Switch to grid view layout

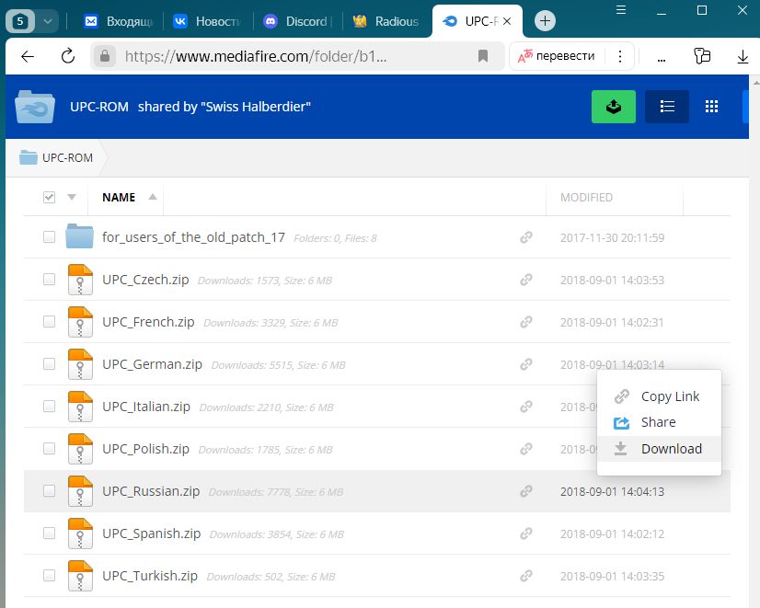click(711, 107)
